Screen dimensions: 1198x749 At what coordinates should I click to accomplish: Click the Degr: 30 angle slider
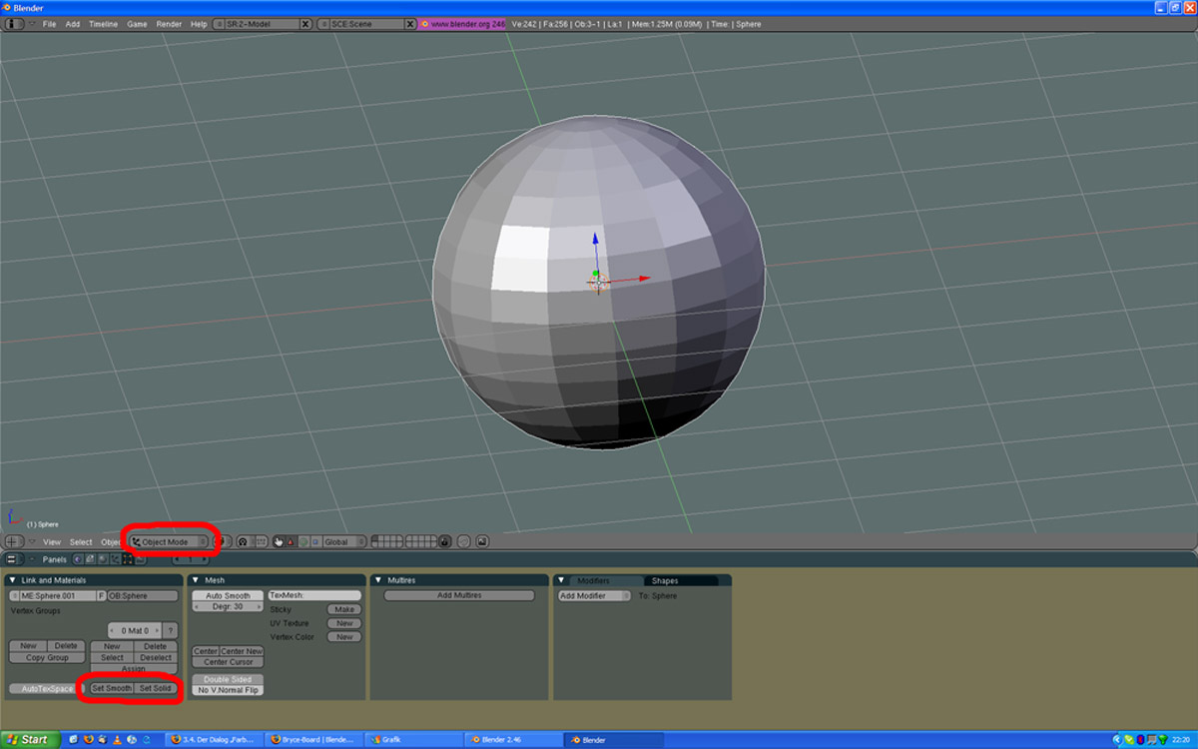pyautogui.click(x=228, y=607)
